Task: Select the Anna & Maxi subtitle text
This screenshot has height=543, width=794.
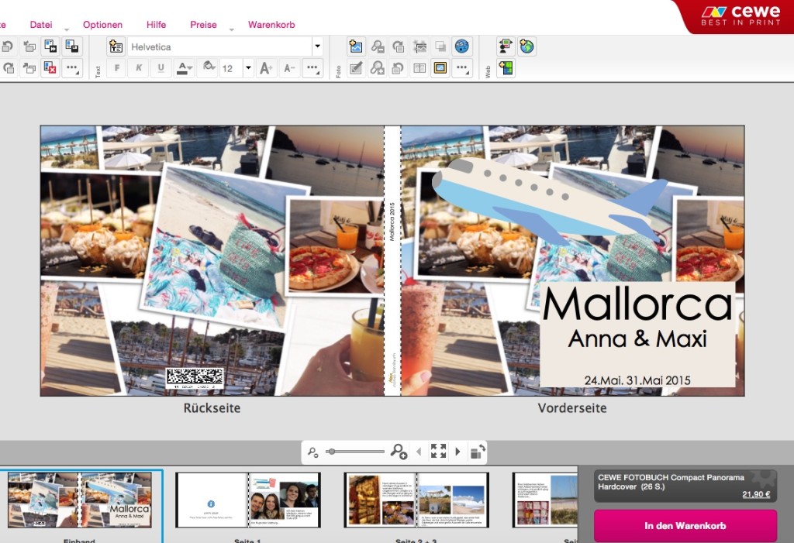Action: pyautogui.click(x=637, y=339)
